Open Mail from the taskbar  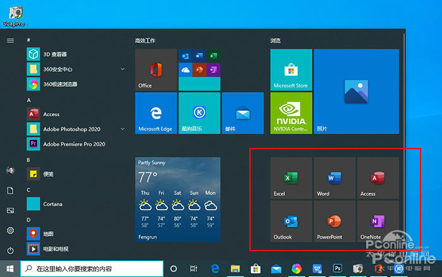tap(277, 269)
